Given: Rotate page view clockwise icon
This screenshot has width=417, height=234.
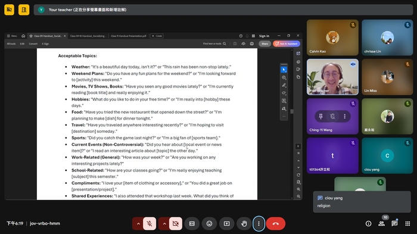Looking at the screenshot, I should (298, 175).
